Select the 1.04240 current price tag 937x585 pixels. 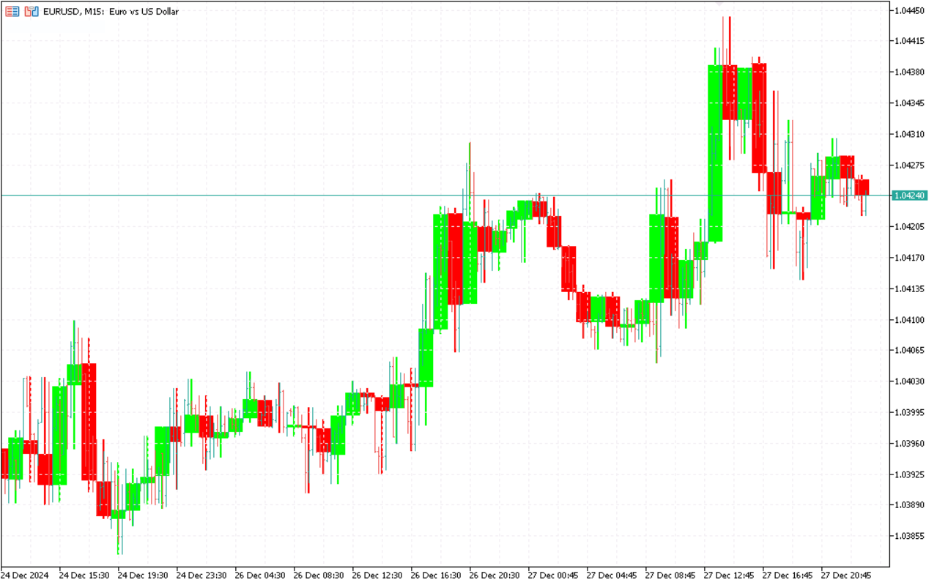pos(909,195)
